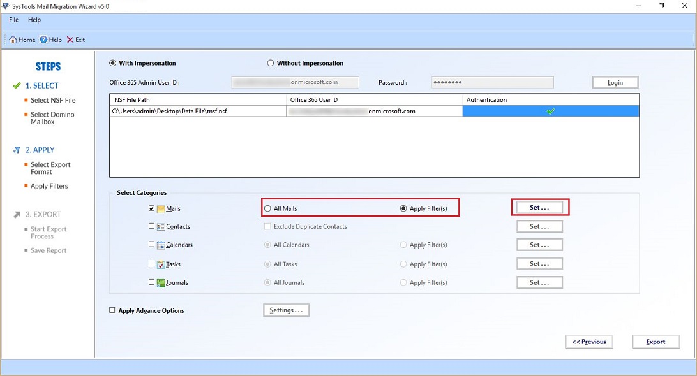The image size is (697, 376).
Task: Check Exclude Duplicate Contacts
Action: [267, 226]
